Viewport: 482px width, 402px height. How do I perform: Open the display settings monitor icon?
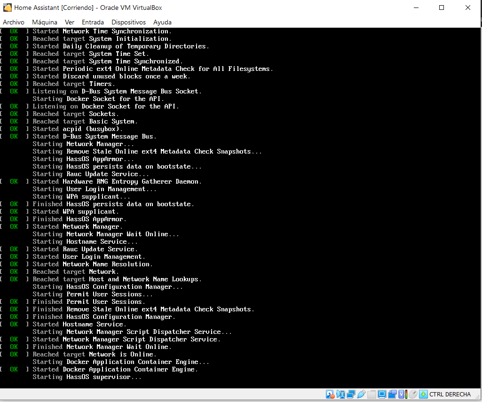[x=382, y=394]
